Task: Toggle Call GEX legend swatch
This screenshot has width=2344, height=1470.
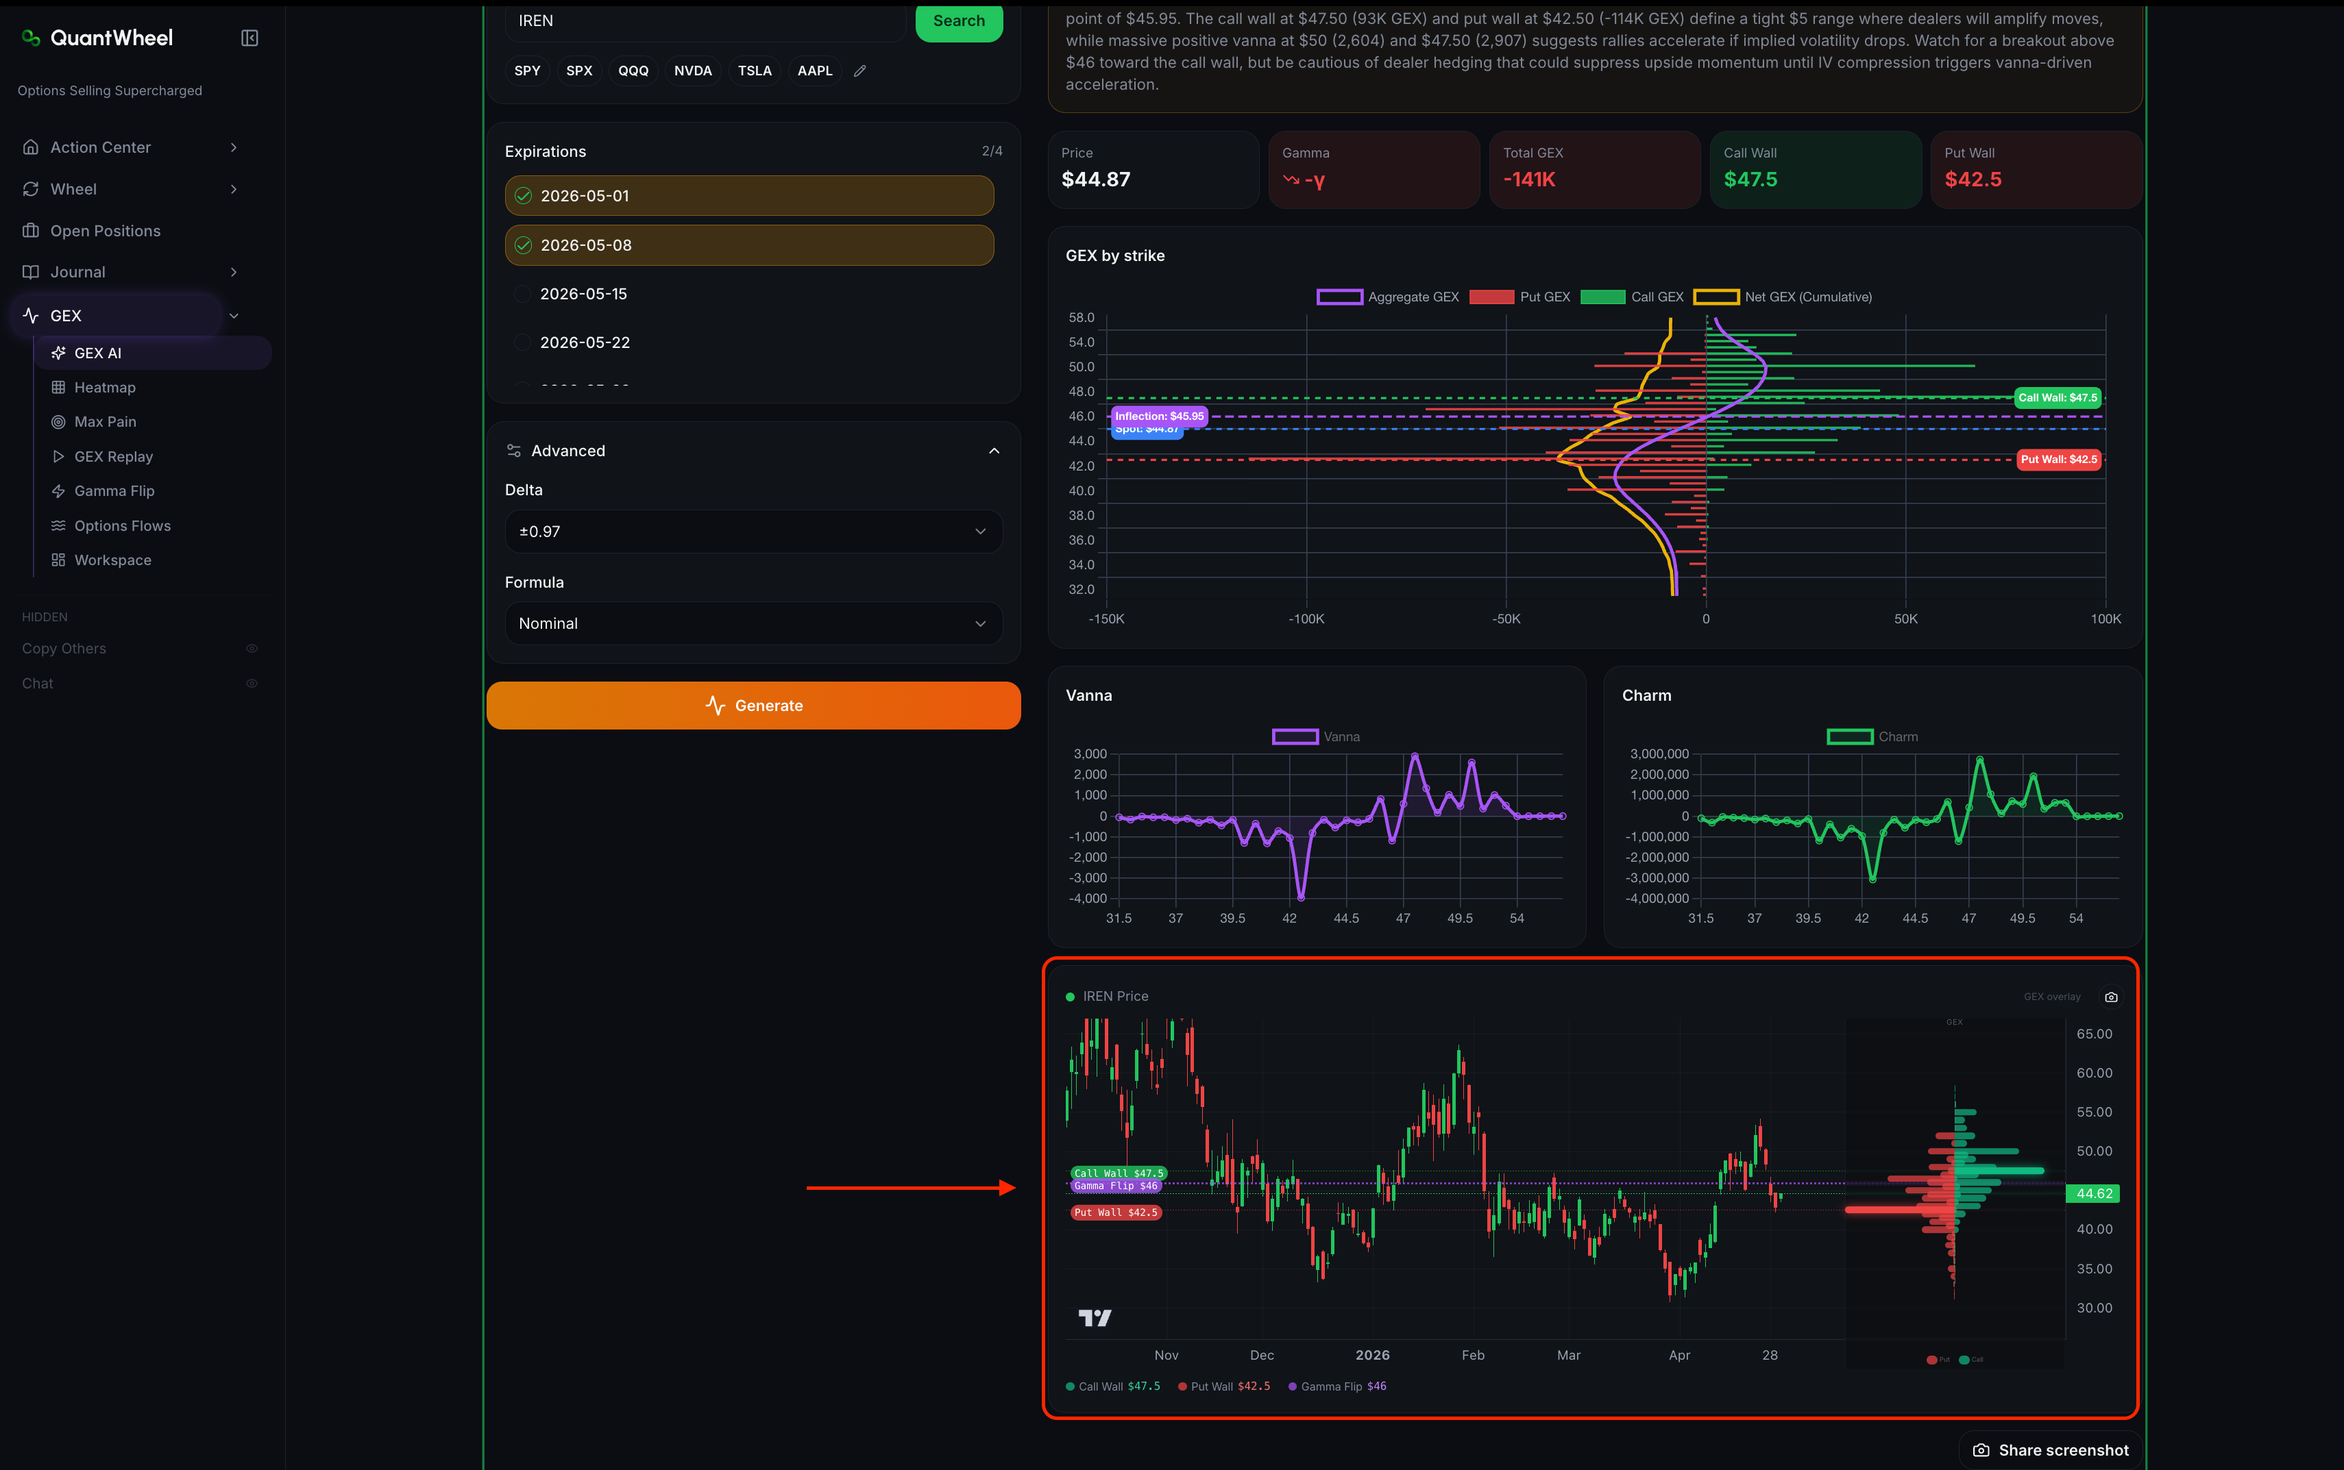Action: (1603, 297)
